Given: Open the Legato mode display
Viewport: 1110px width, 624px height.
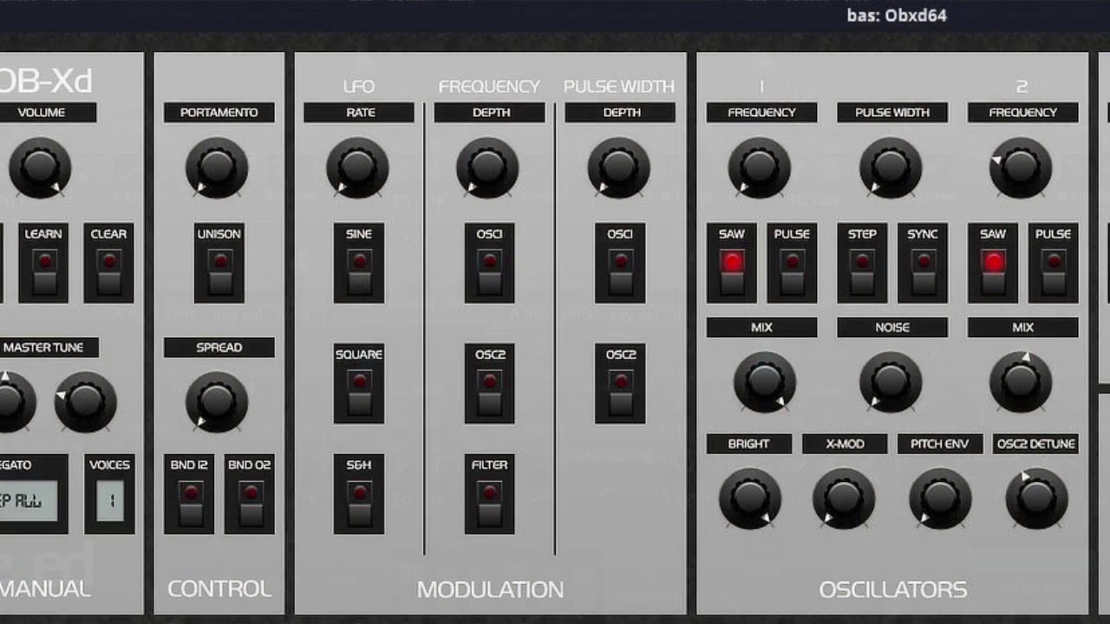Looking at the screenshot, I should coord(29,501).
